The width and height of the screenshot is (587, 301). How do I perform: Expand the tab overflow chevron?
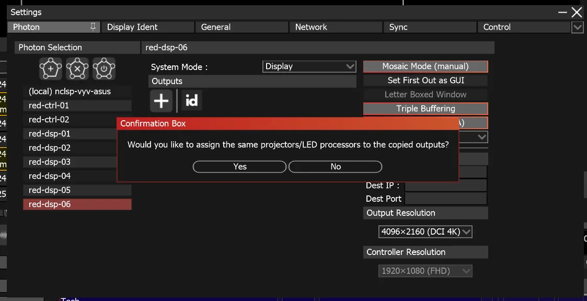pyautogui.click(x=577, y=27)
